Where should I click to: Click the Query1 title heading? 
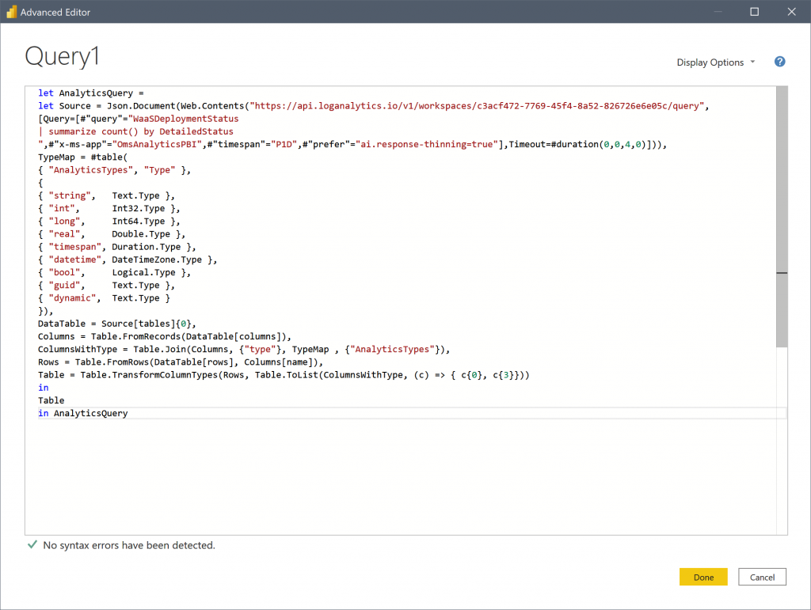pos(62,56)
